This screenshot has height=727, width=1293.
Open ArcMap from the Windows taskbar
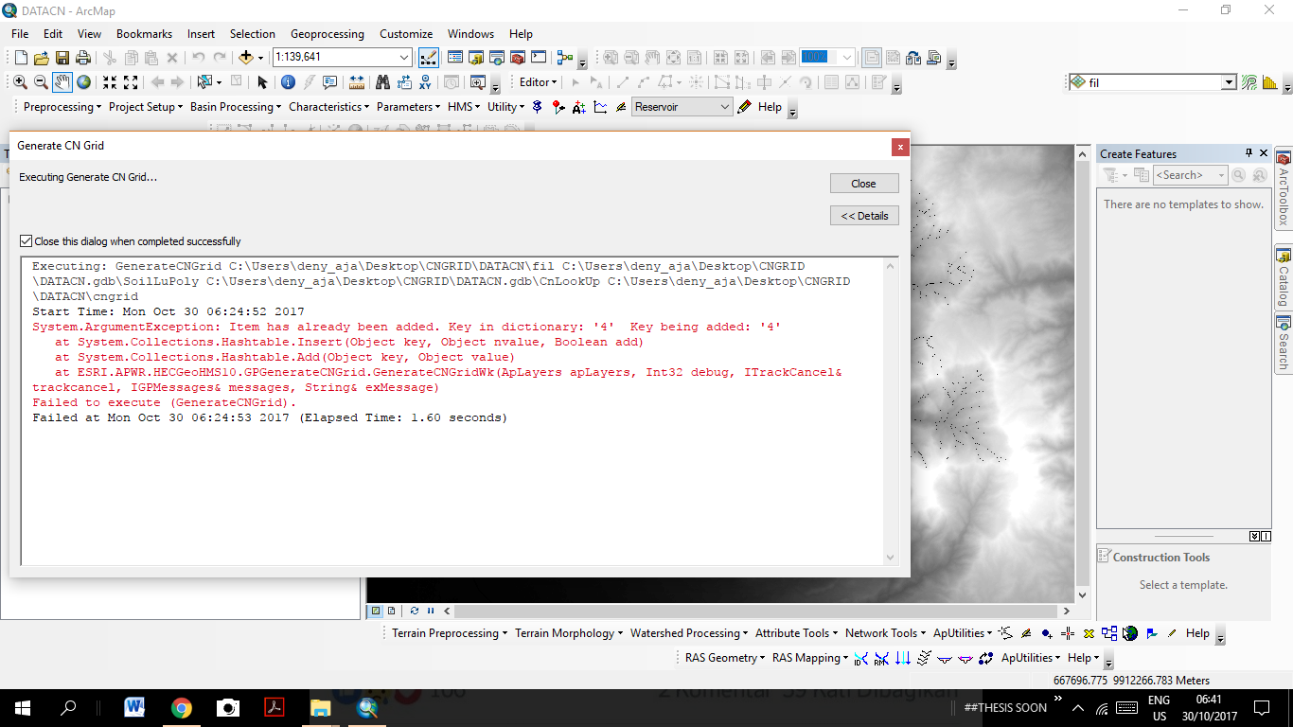[x=367, y=707]
